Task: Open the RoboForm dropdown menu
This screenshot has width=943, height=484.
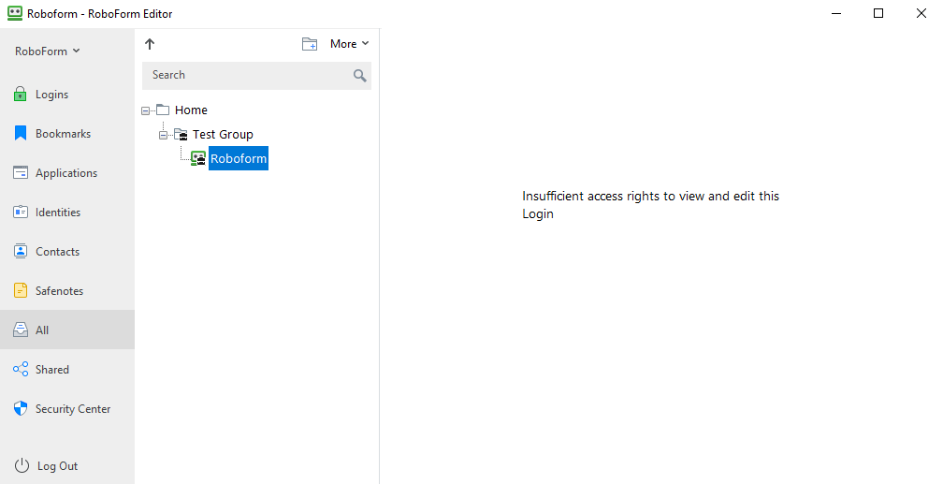Action: point(47,51)
